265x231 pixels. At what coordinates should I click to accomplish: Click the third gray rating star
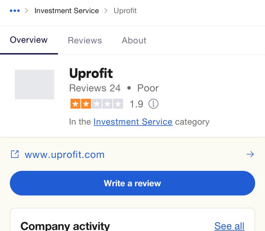point(97,104)
